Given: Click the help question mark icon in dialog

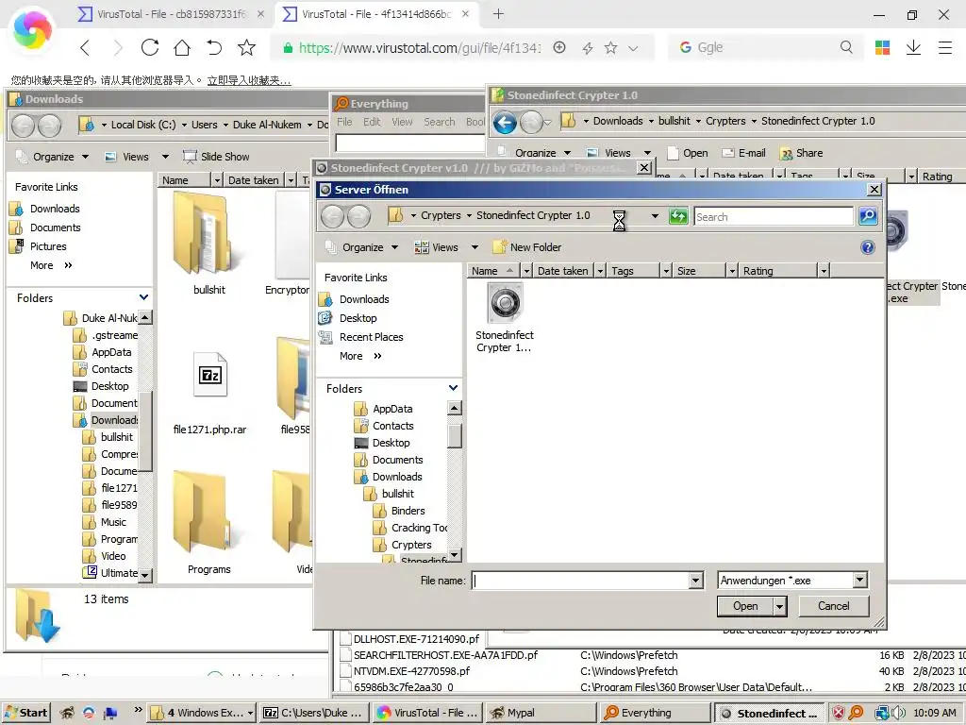Looking at the screenshot, I should [868, 247].
